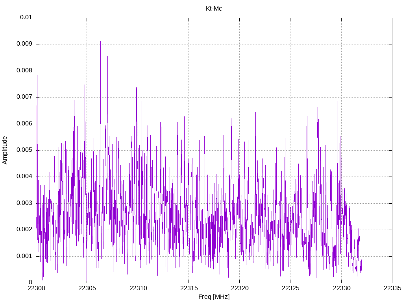Click the 22325 x-axis tick label
Viewport: 403px width, 302px height.
click(290, 288)
